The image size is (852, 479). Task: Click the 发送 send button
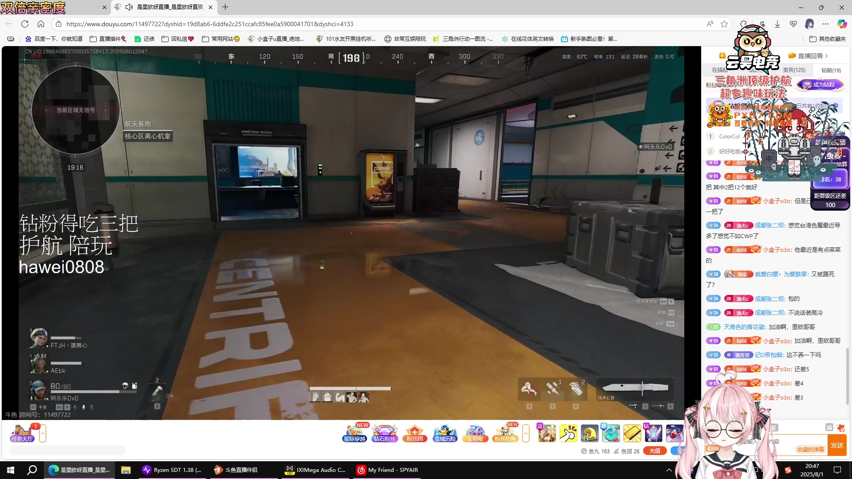(x=837, y=445)
